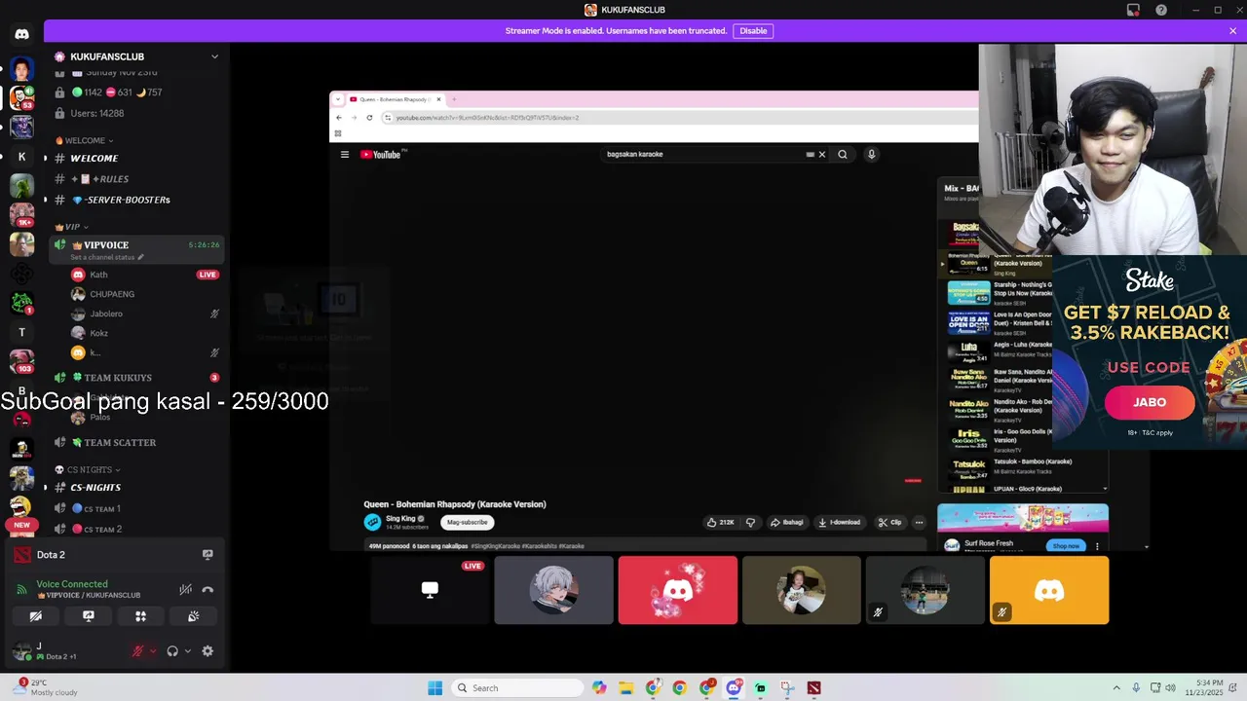Open the soundboard in voice controls

[x=193, y=616]
